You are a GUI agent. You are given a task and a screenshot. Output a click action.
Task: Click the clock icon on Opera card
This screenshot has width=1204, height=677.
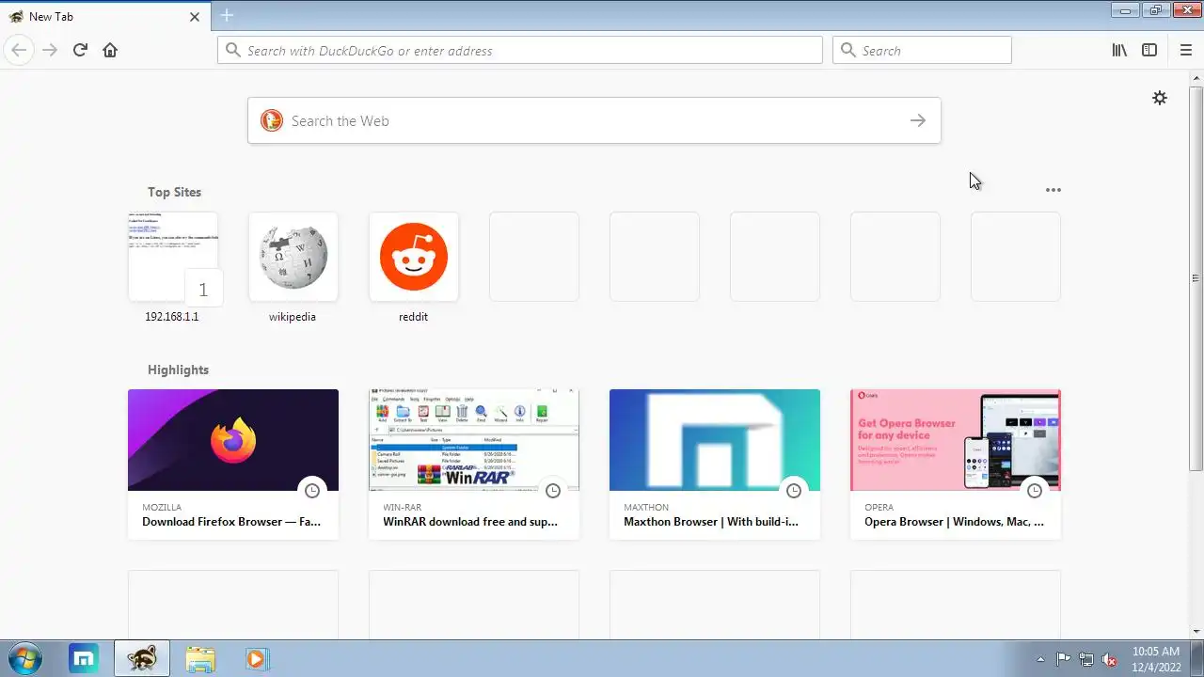pos(1035,491)
